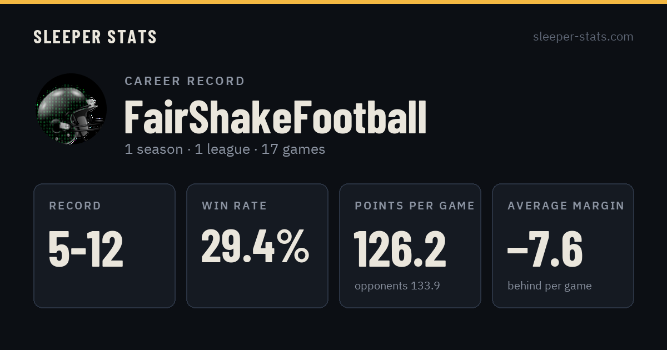Open the Win Rate stat card

click(257, 246)
